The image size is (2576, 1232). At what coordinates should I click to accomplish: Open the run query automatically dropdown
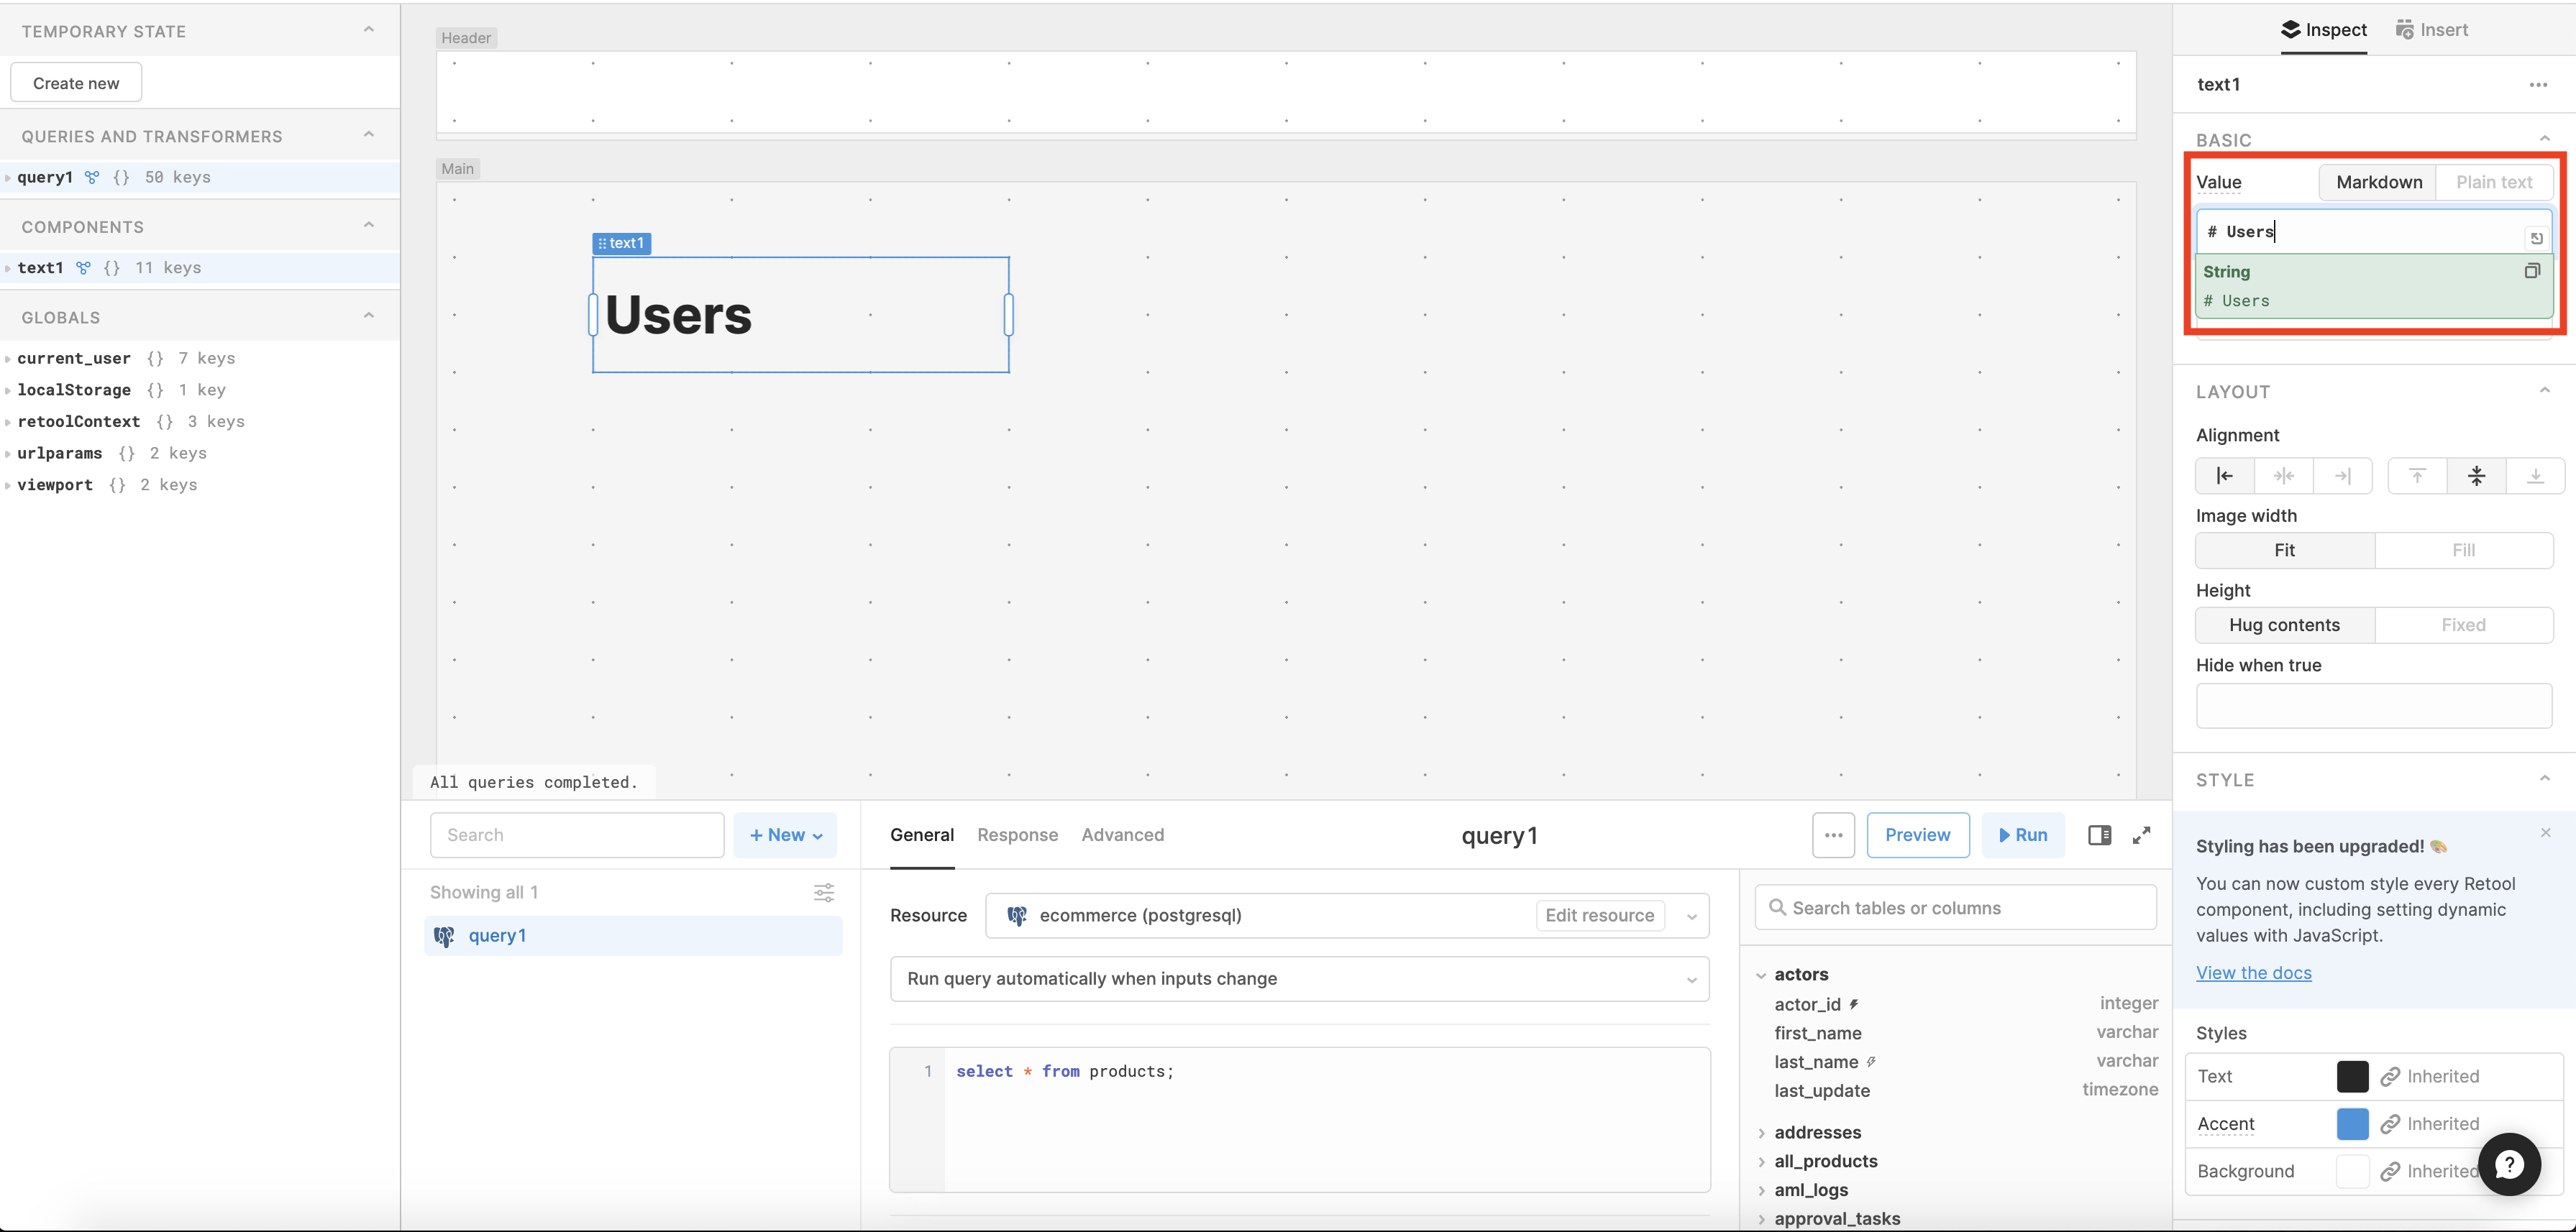click(x=1299, y=979)
